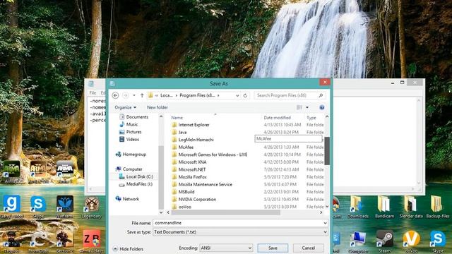The width and height of the screenshot is (452, 254).
Task: Click the magnifier icon in the search box
Action: point(321,95)
